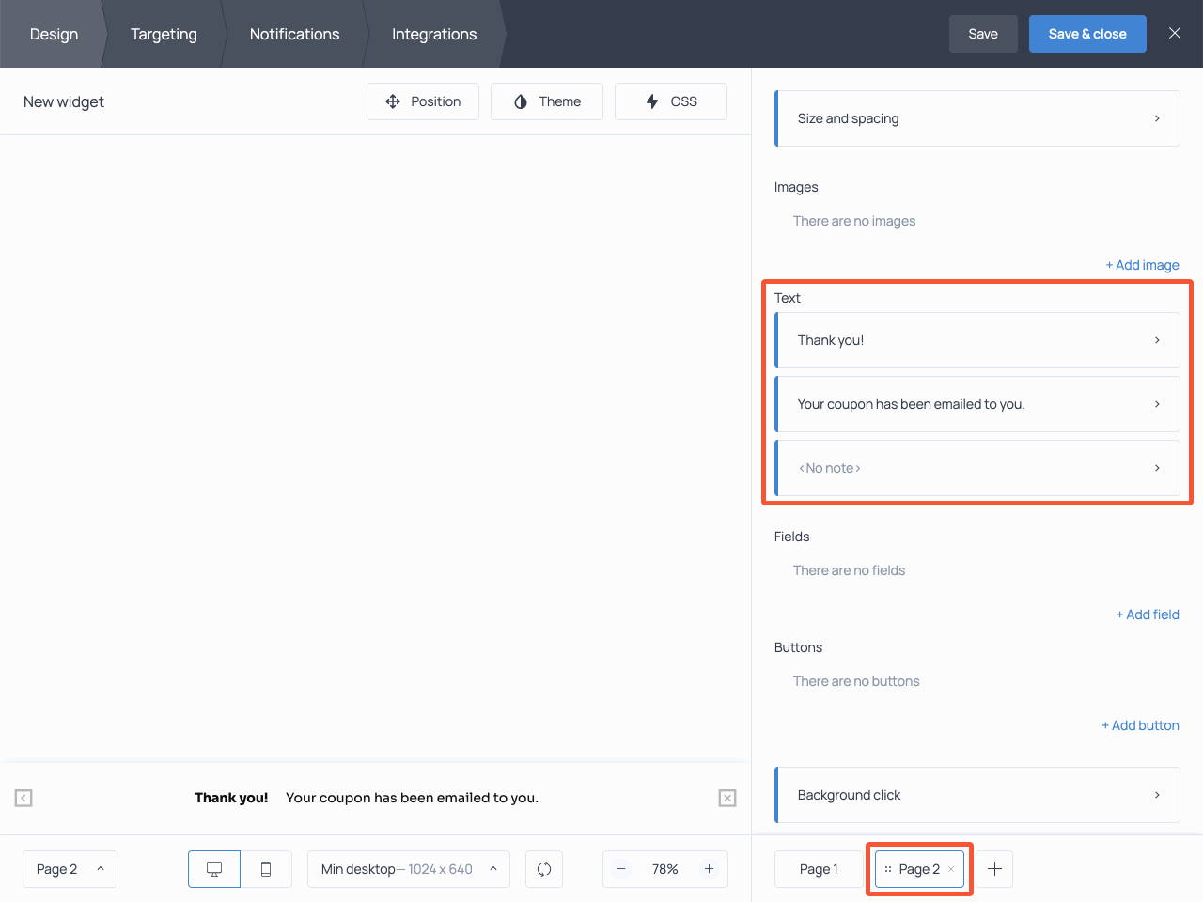Open the Page 2 selector dropdown at bottom left
The image size is (1203, 902).
(x=70, y=869)
